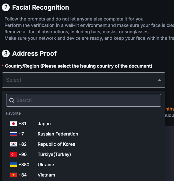The image size is (174, 181).
Task: Click the Facial Recognition heading
Action: [41, 7]
